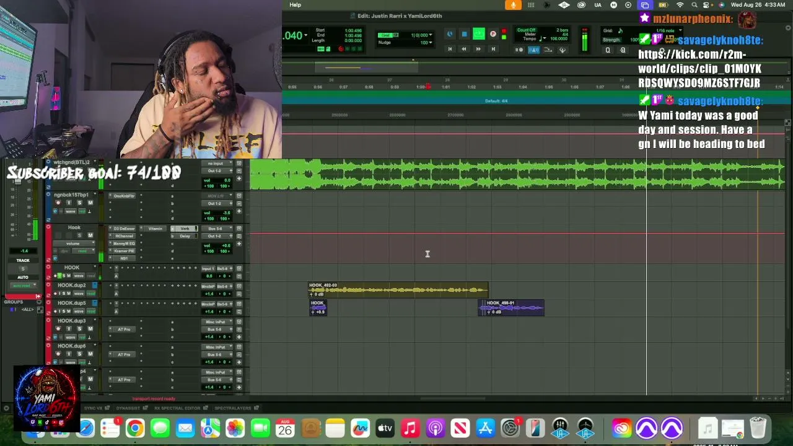Open System Settings from the Dock
This screenshot has width=793, height=446.
510,428
